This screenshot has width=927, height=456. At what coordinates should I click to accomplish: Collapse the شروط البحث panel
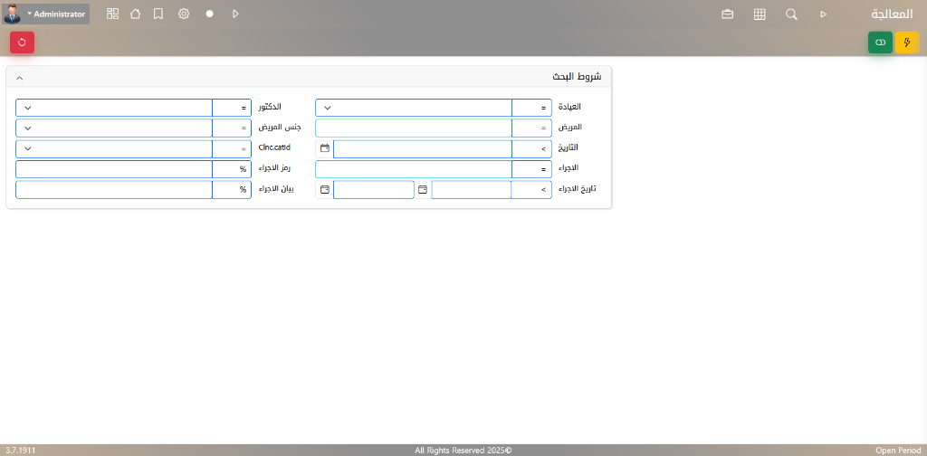[x=20, y=77]
